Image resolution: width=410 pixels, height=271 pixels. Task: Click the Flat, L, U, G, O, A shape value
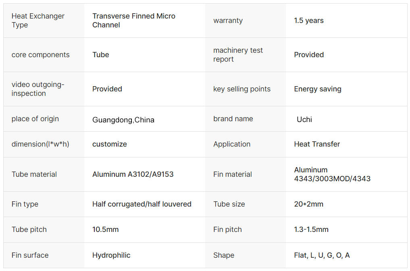coord(322,255)
